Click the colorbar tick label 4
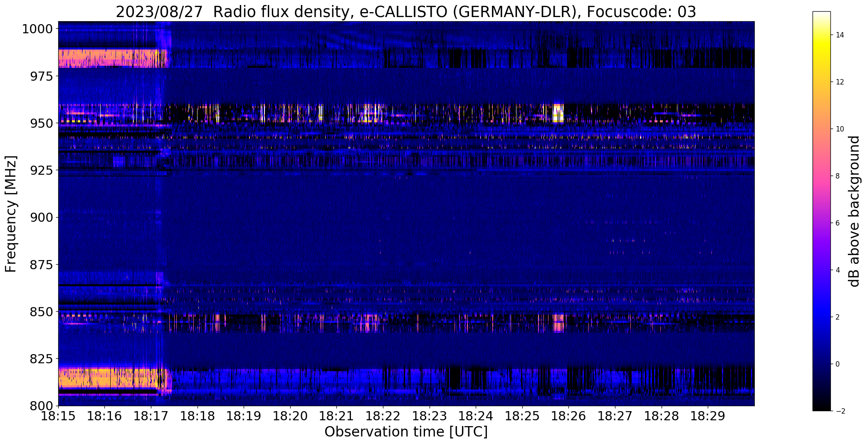 [838, 270]
